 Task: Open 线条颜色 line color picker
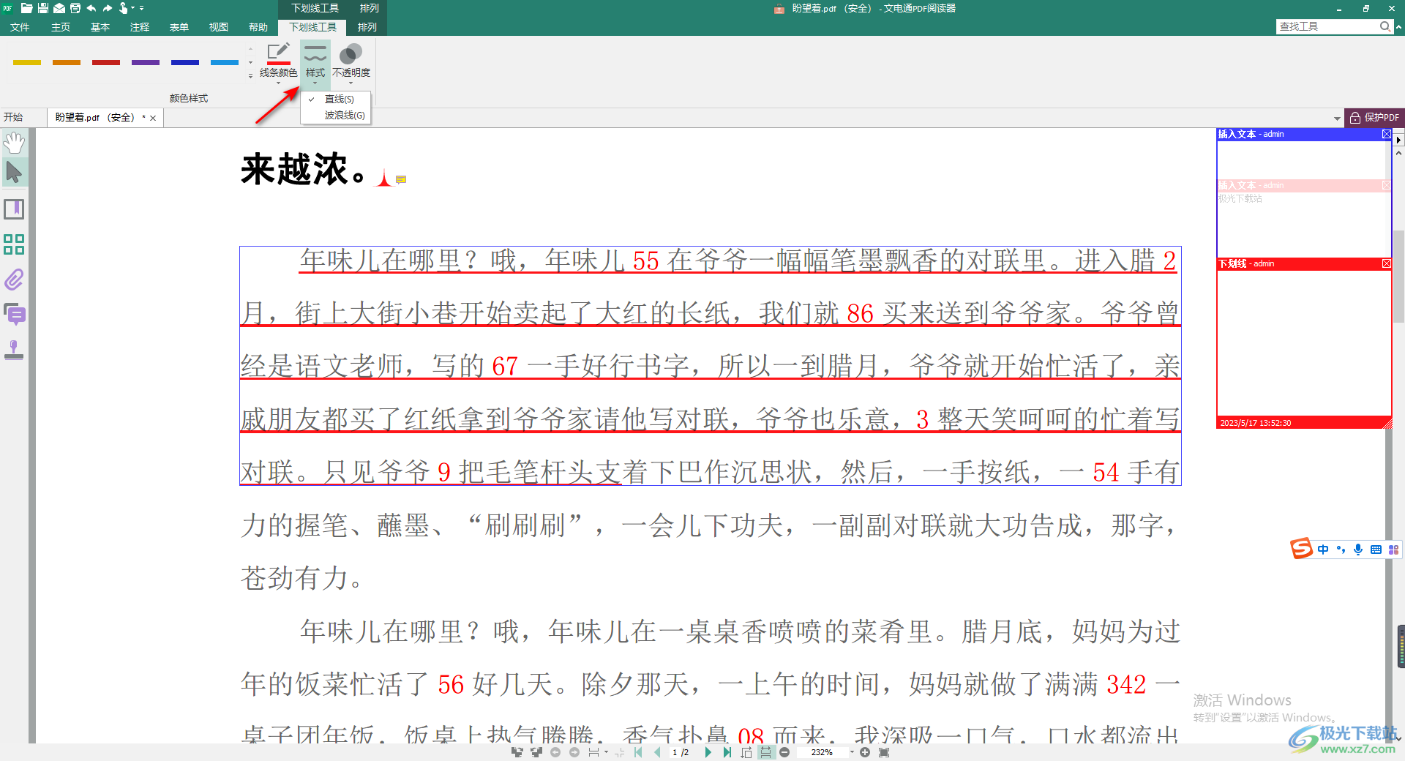(278, 63)
